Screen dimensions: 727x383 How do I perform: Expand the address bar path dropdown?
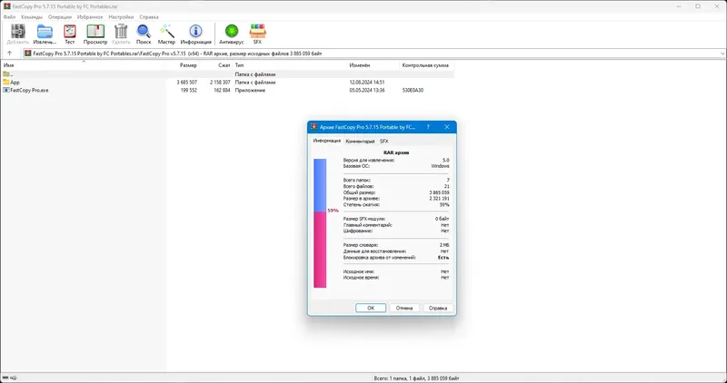(x=722, y=54)
